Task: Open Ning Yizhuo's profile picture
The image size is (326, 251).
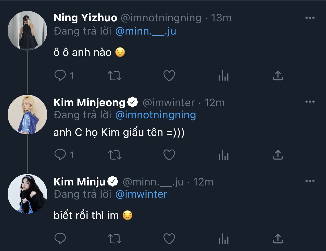Action: (27, 30)
